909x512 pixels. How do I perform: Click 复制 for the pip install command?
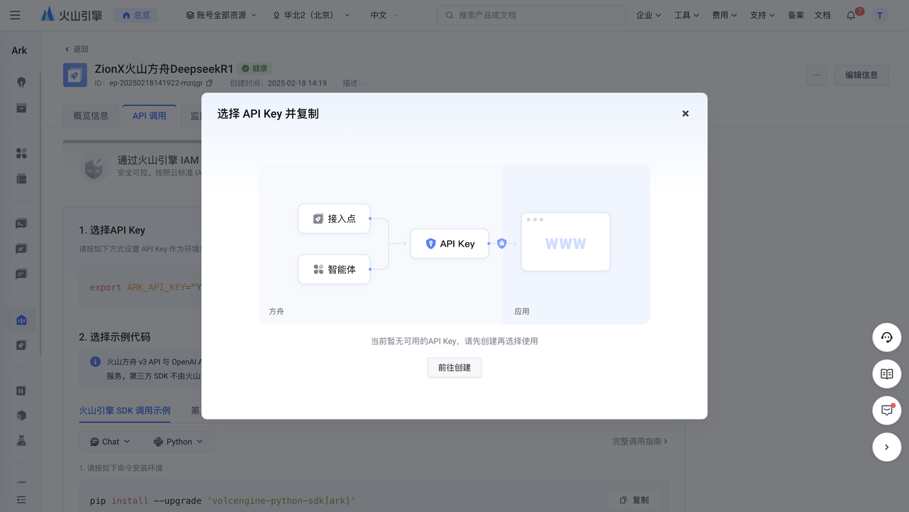tap(634, 500)
